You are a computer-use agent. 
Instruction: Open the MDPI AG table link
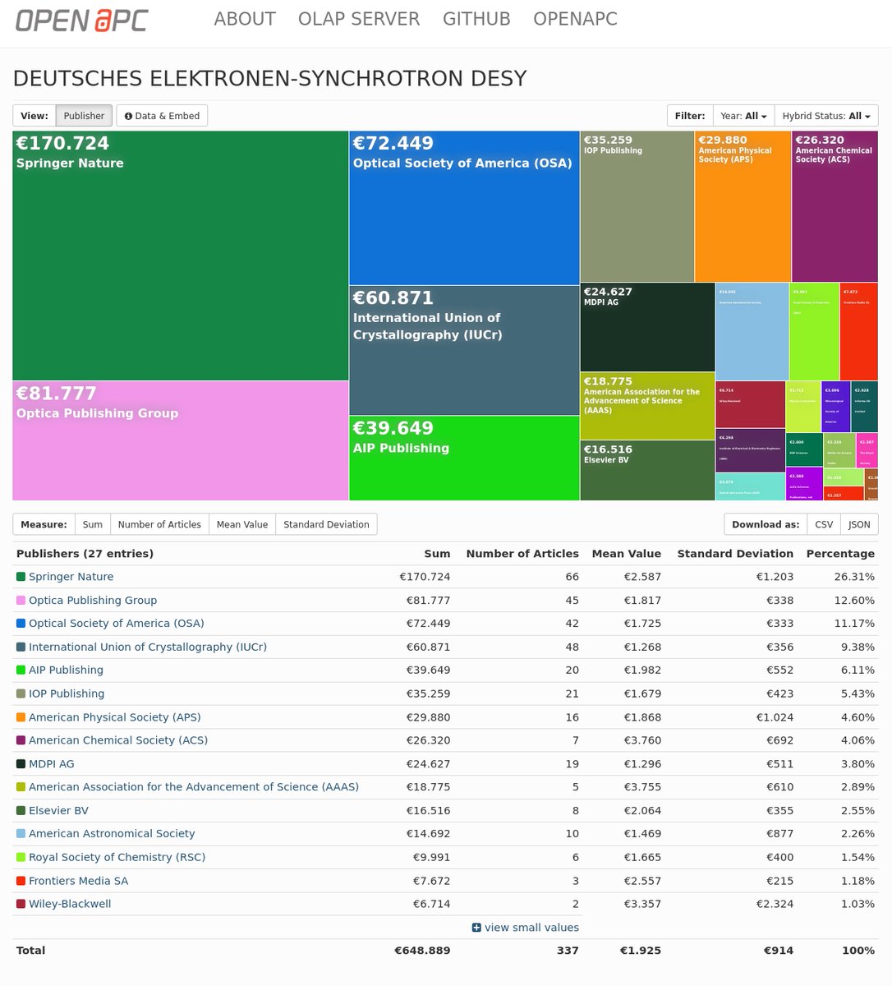click(52, 764)
